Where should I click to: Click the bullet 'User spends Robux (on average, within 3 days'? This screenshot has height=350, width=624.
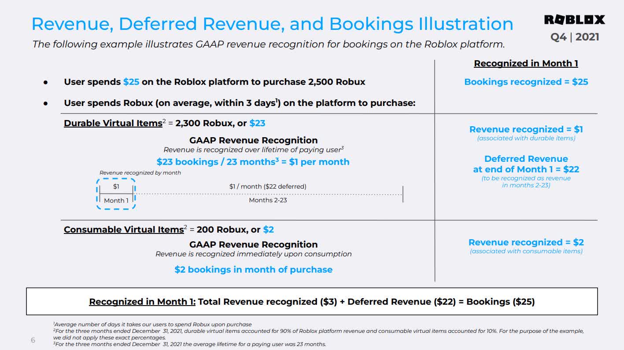[240, 103]
